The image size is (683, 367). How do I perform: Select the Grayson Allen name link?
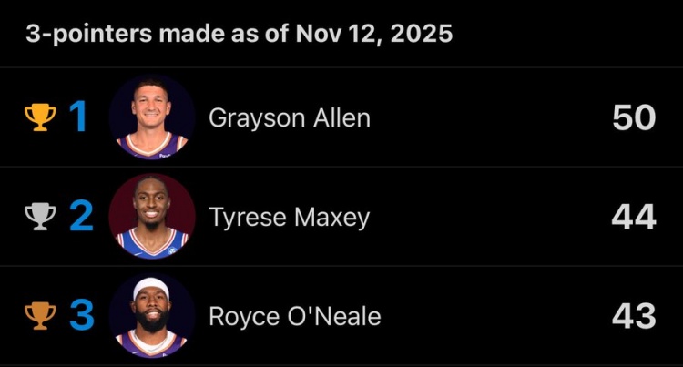coord(289,118)
